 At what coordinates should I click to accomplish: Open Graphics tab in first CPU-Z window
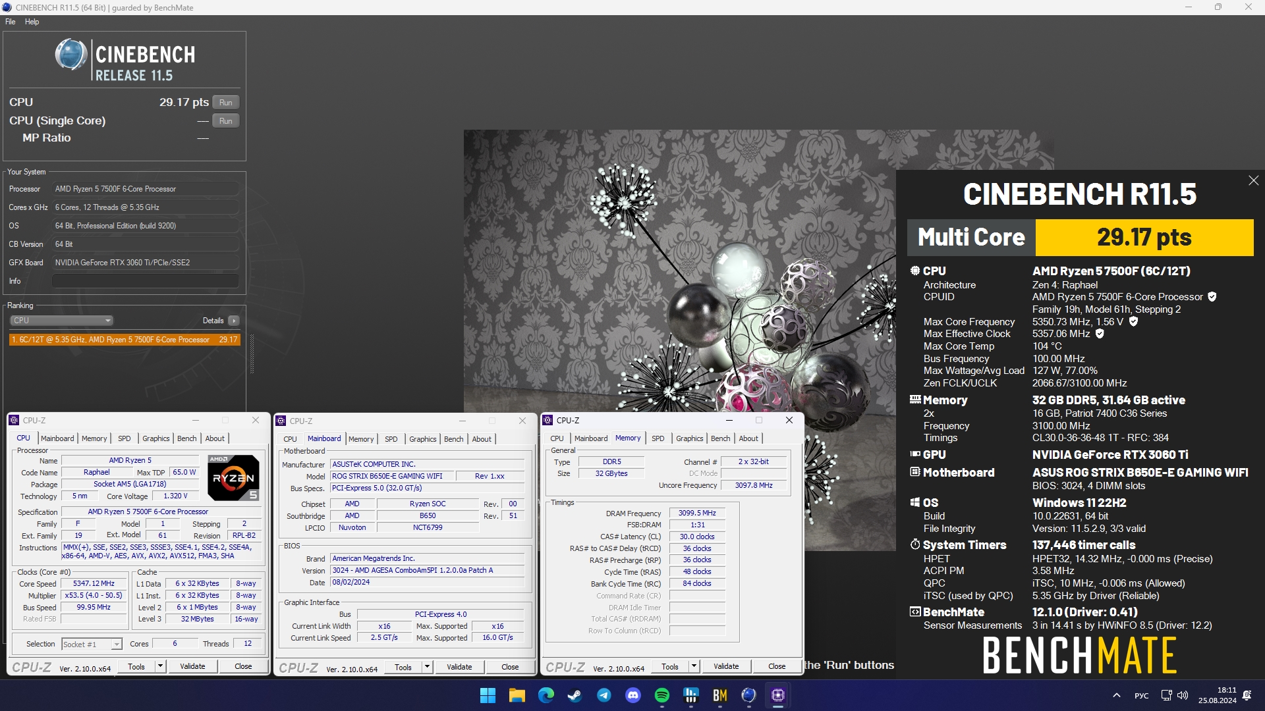(156, 438)
